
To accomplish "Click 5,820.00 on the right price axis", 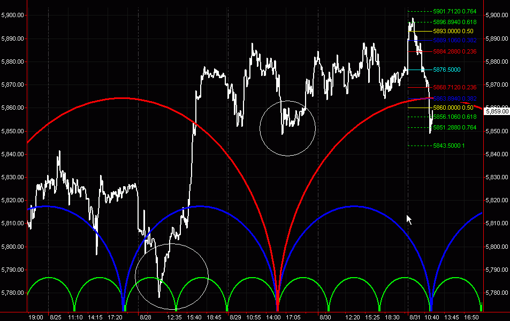I will click(497, 200).
